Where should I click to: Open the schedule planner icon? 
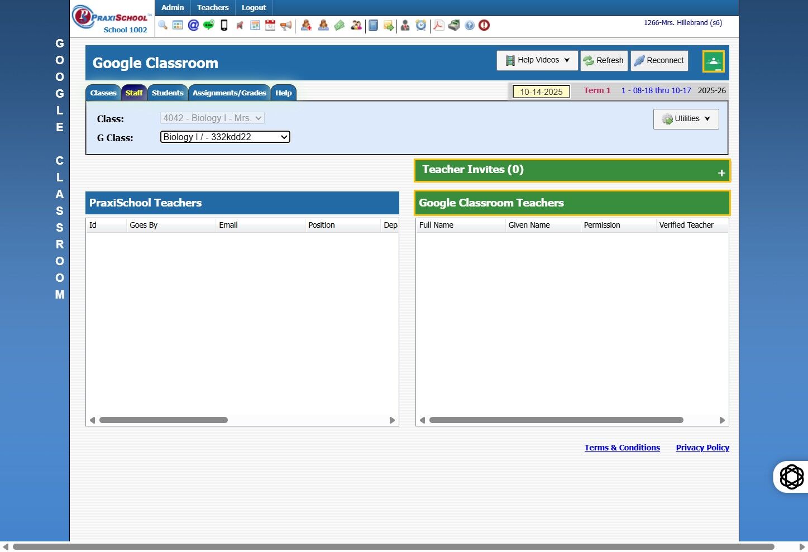pos(255,25)
